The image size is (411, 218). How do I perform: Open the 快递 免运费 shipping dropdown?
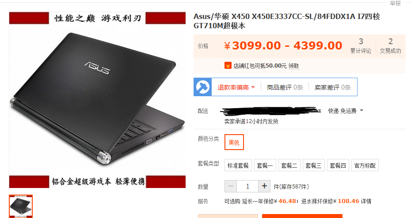coord(346,111)
